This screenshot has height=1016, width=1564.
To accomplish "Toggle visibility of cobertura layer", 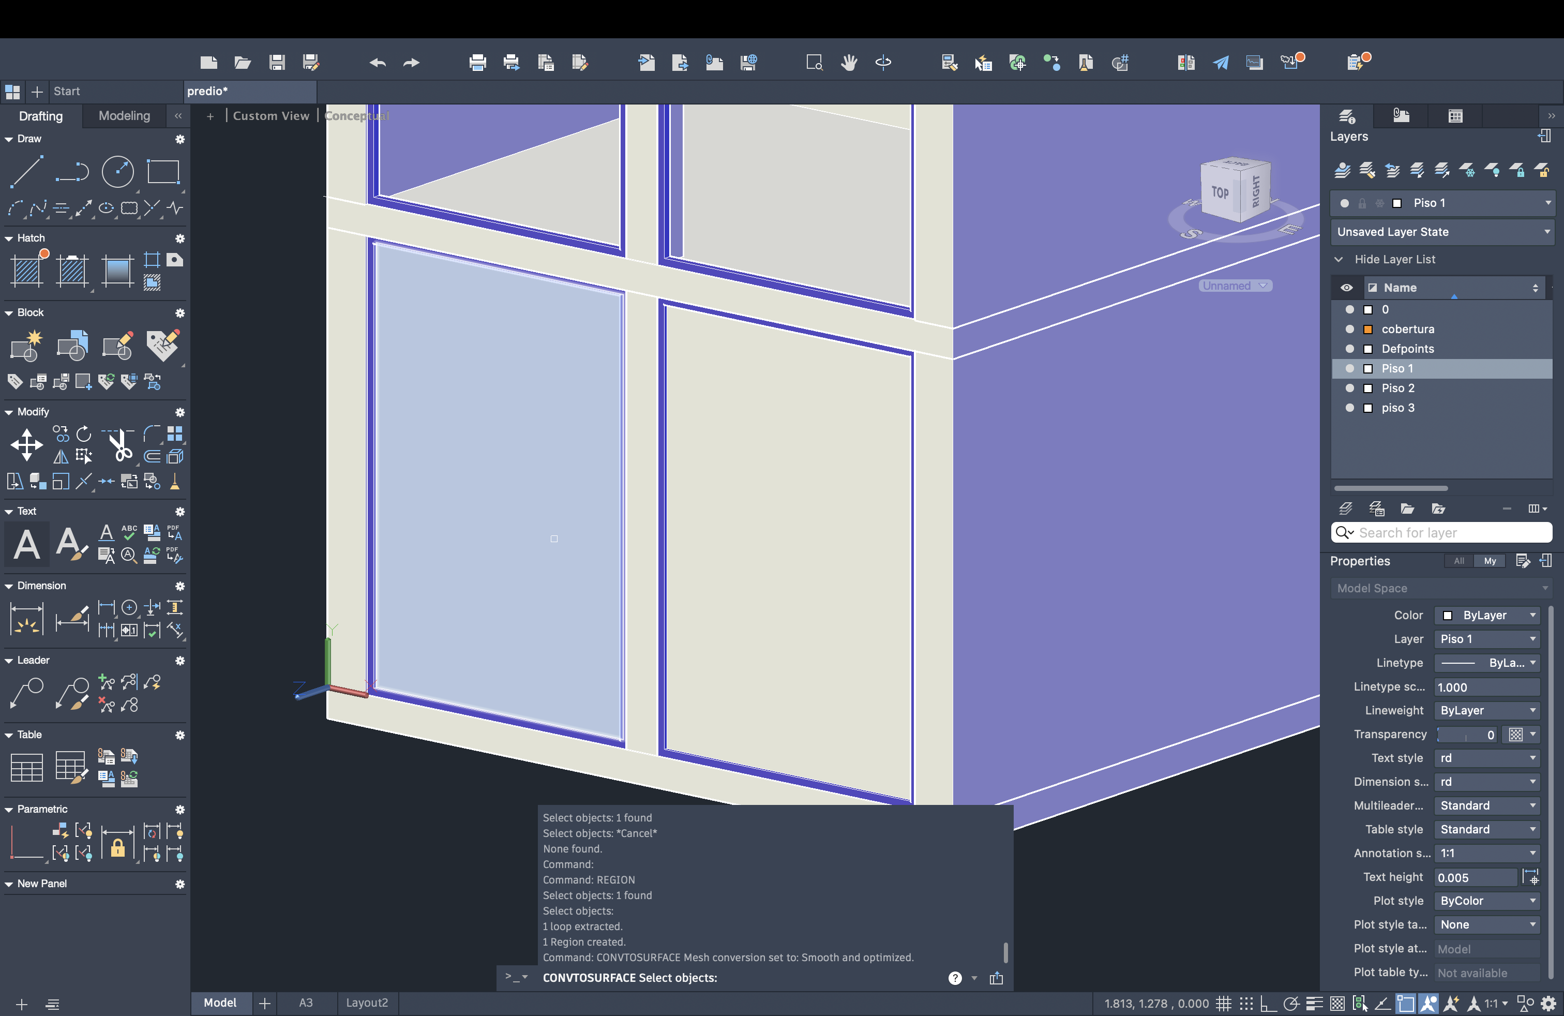I will tap(1350, 329).
